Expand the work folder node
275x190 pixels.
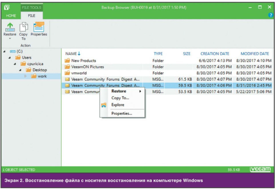(x=25, y=76)
